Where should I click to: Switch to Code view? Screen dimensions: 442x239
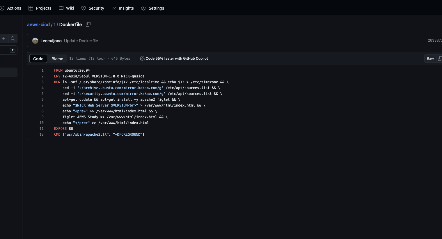(38, 59)
